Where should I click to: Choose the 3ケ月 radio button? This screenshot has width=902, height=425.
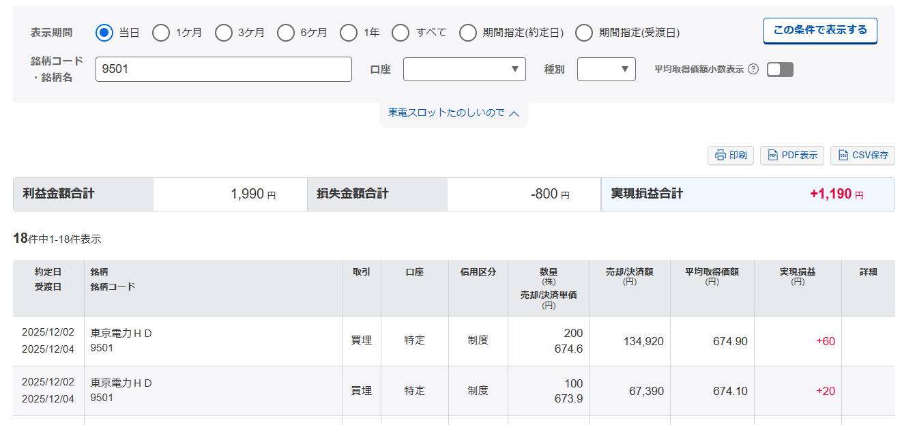pos(224,33)
